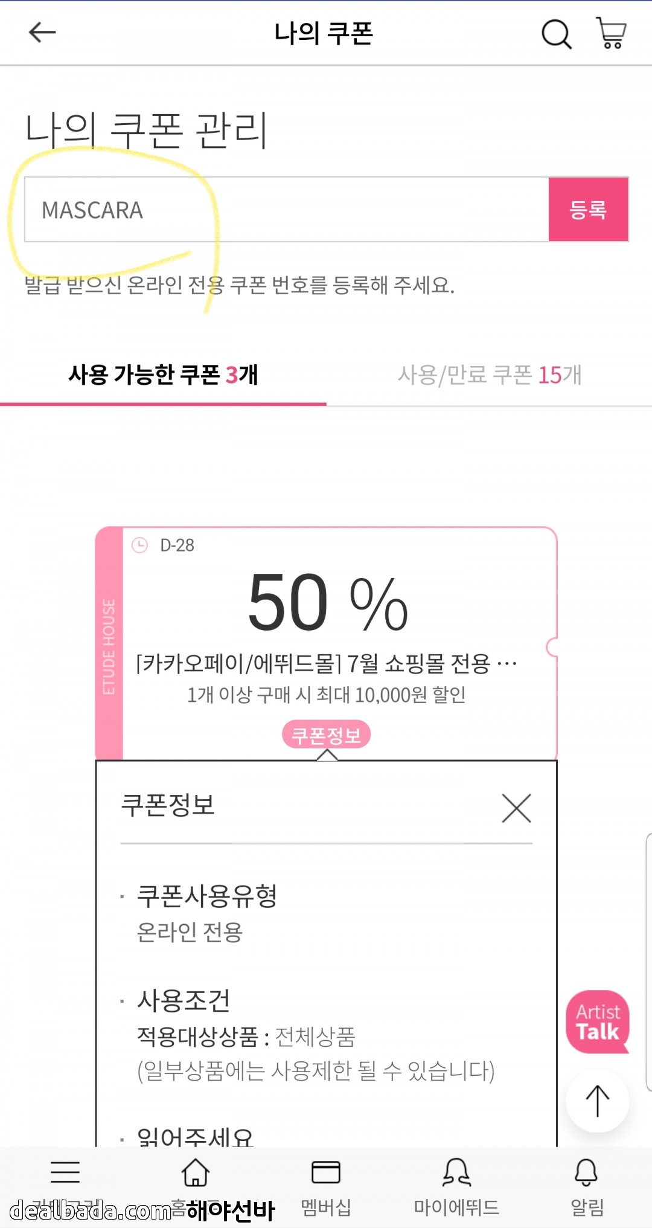Open the category hamburger menu
The width and height of the screenshot is (652, 1228).
point(65,1173)
